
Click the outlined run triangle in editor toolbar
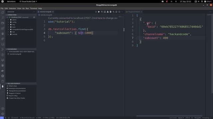pos(96,12)
